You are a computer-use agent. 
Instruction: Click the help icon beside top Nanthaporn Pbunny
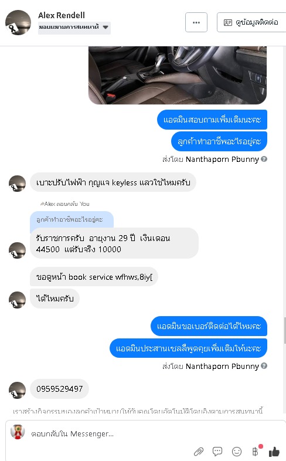tap(264, 159)
